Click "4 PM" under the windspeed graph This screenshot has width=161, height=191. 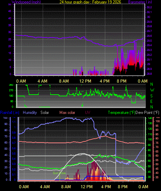coord(105,81)
